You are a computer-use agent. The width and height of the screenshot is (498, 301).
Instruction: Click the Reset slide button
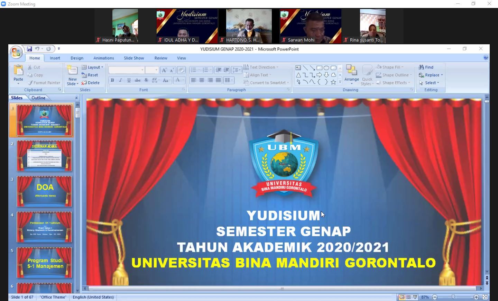90,75
